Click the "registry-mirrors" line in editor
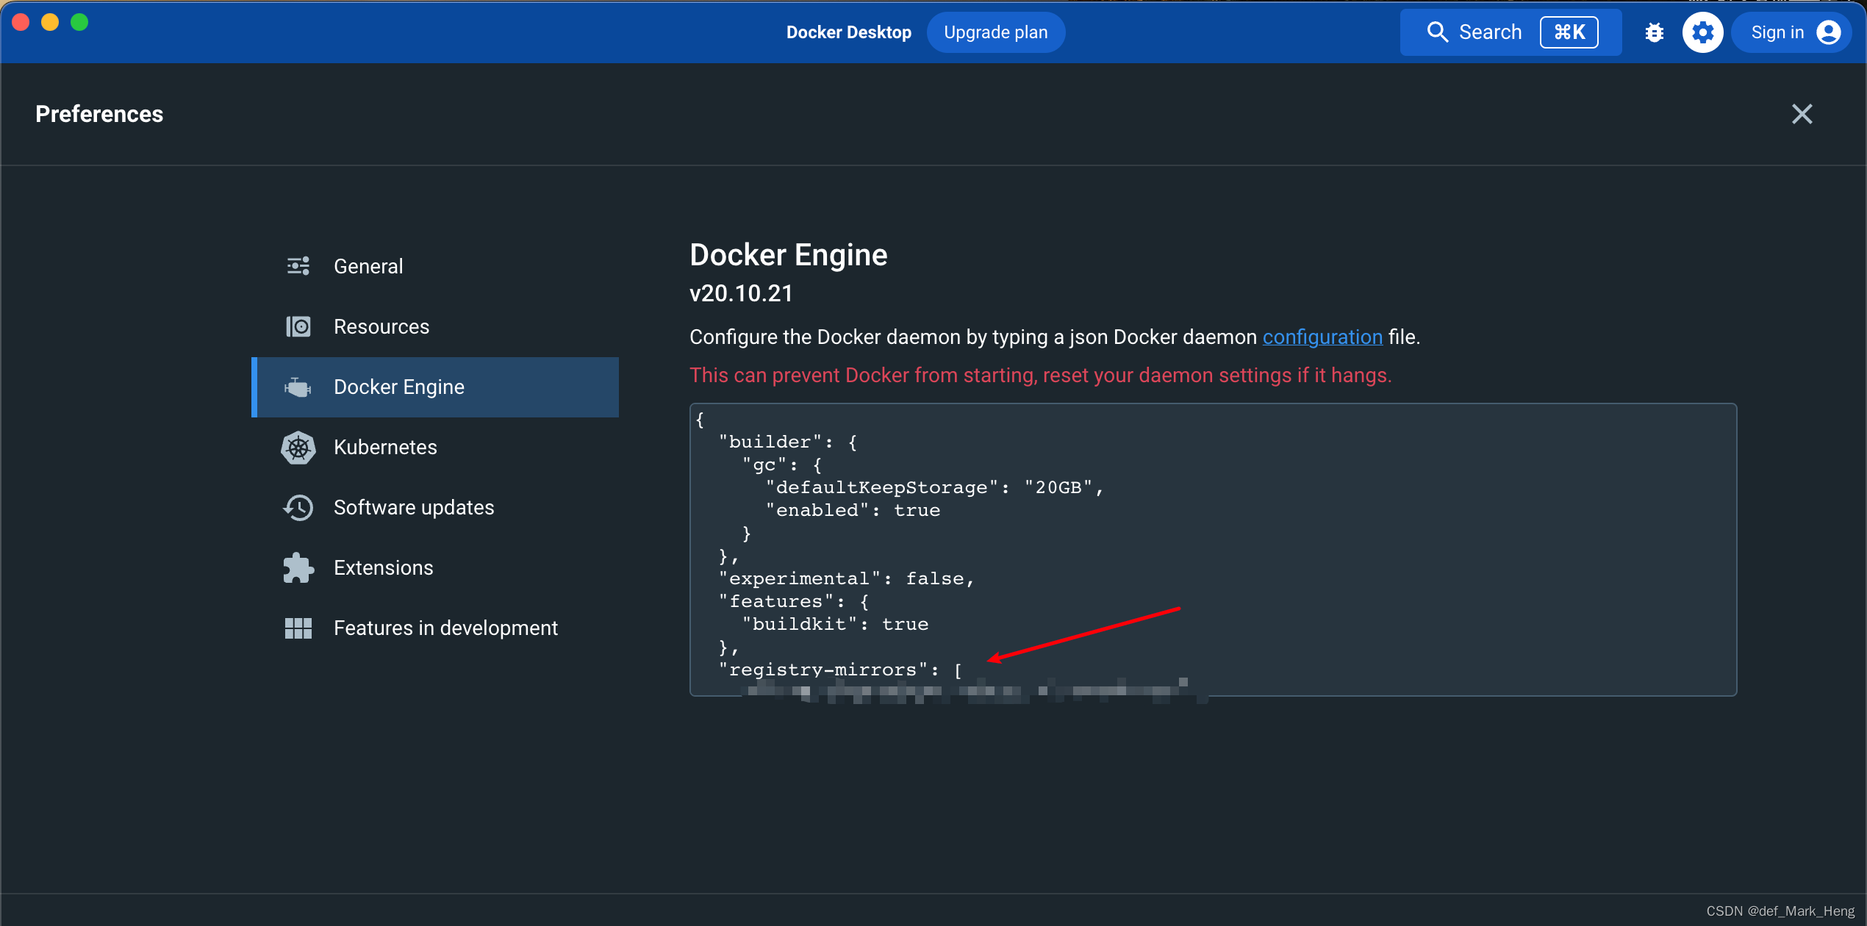Viewport: 1867px width, 926px height. tap(840, 670)
